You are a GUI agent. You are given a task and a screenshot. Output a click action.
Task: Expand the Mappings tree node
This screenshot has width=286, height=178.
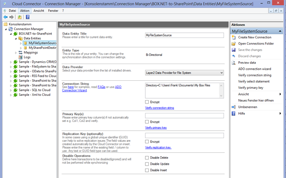16,53
